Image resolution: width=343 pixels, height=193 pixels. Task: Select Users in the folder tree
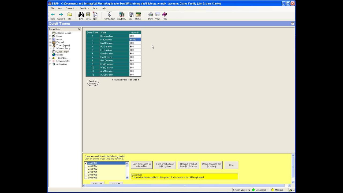[59, 36]
